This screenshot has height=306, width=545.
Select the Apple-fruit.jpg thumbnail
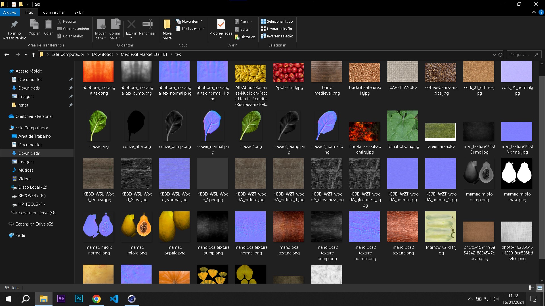click(288, 73)
